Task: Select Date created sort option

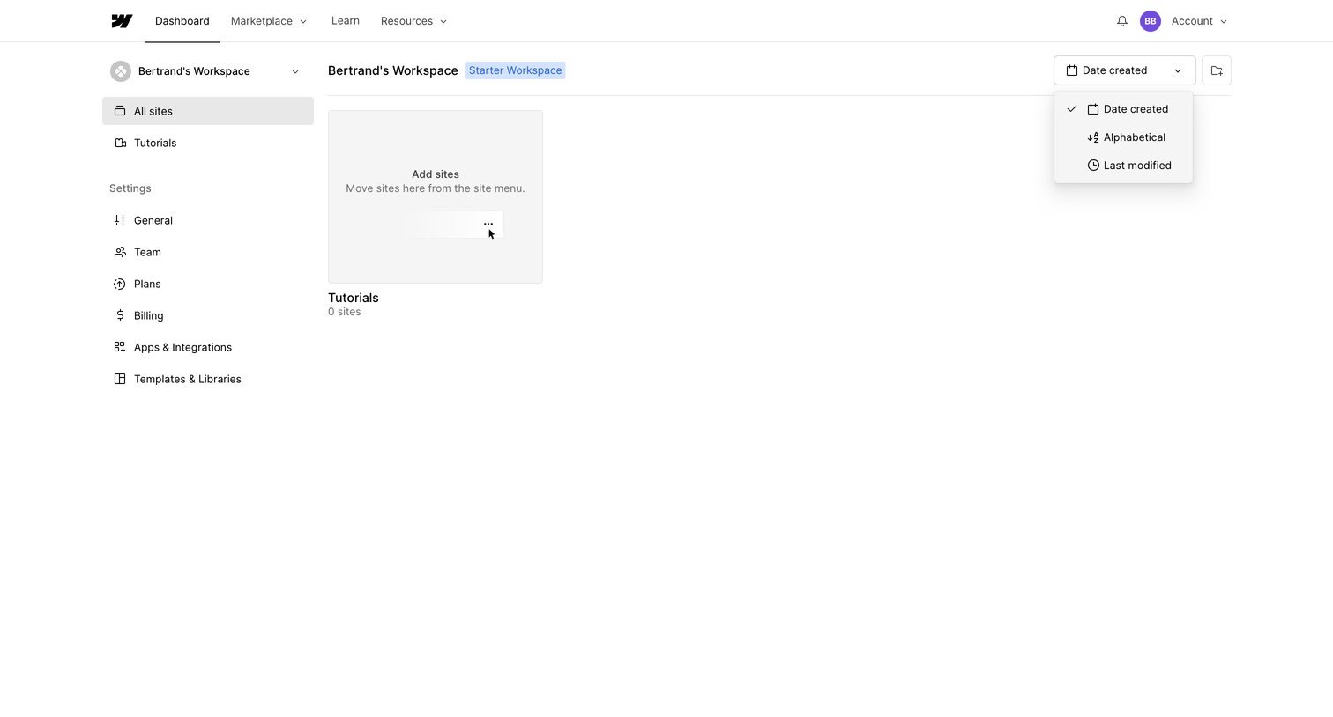Action: pos(1123,109)
